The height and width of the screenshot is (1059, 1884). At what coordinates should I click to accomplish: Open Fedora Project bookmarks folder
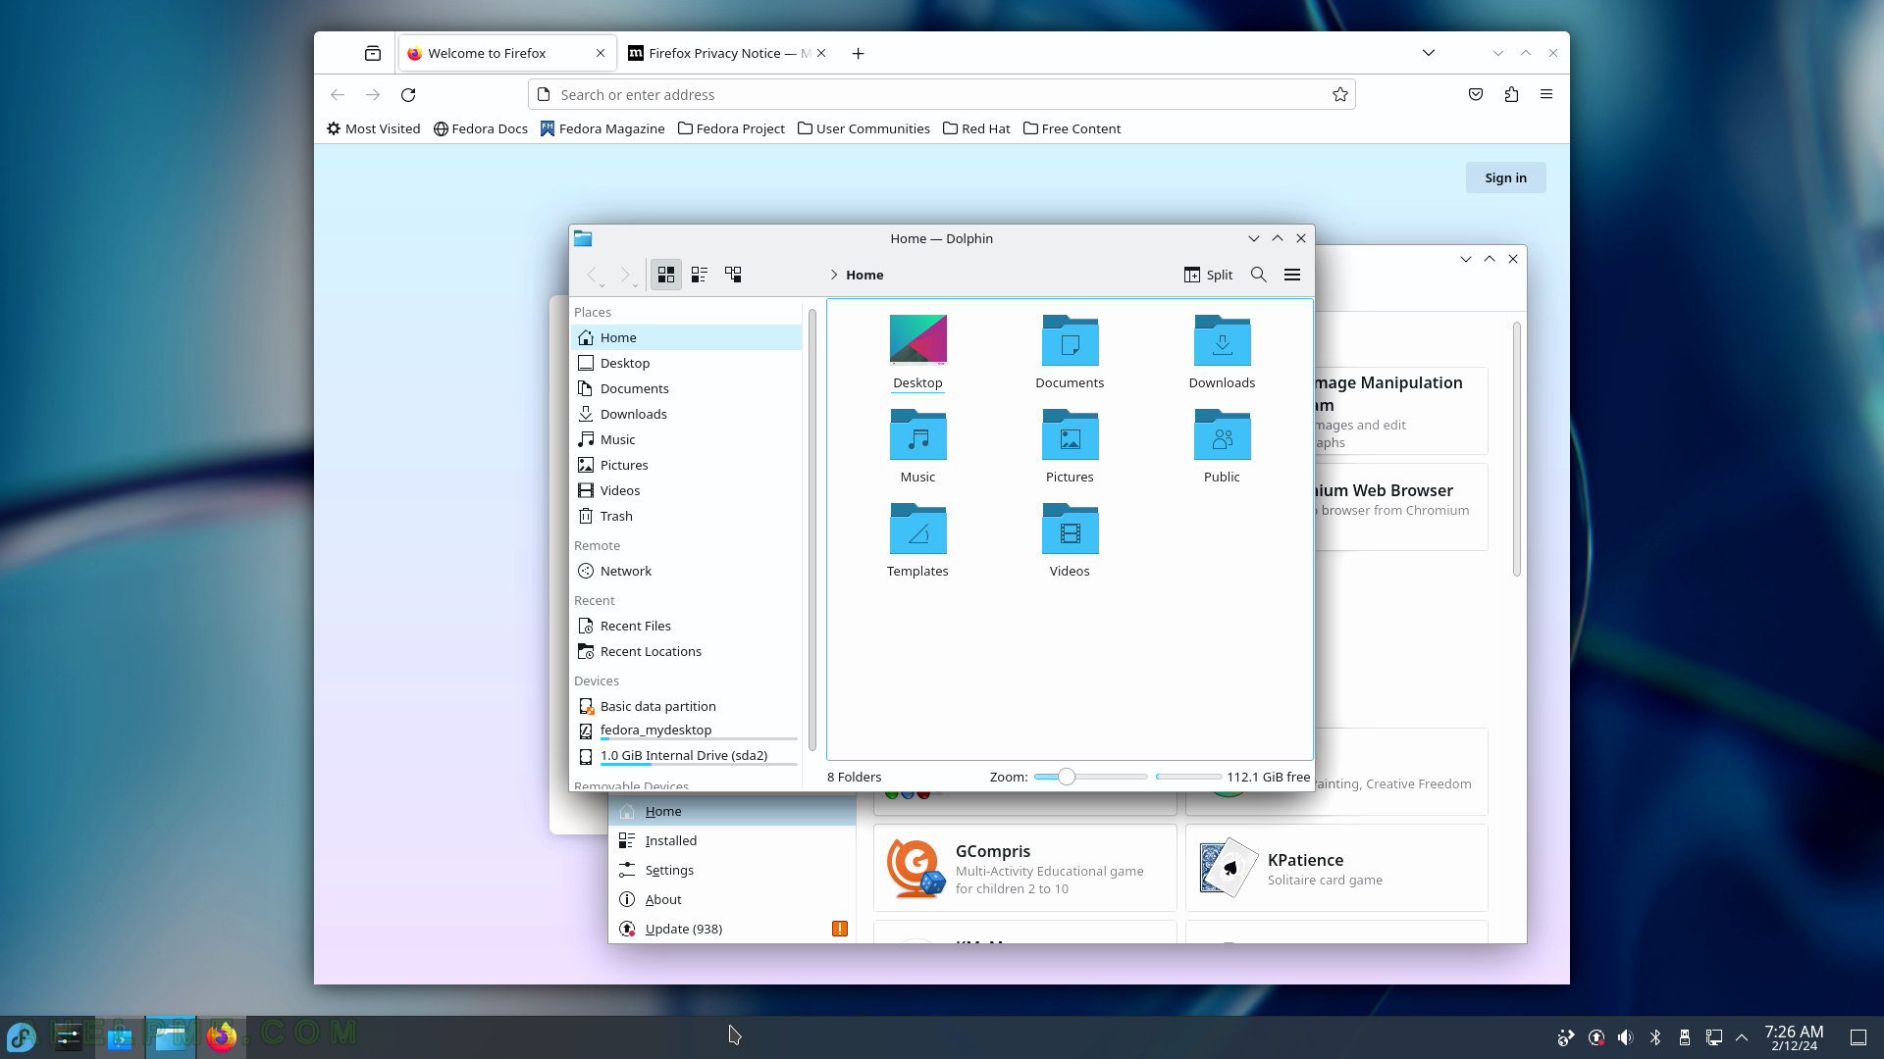coord(731,128)
